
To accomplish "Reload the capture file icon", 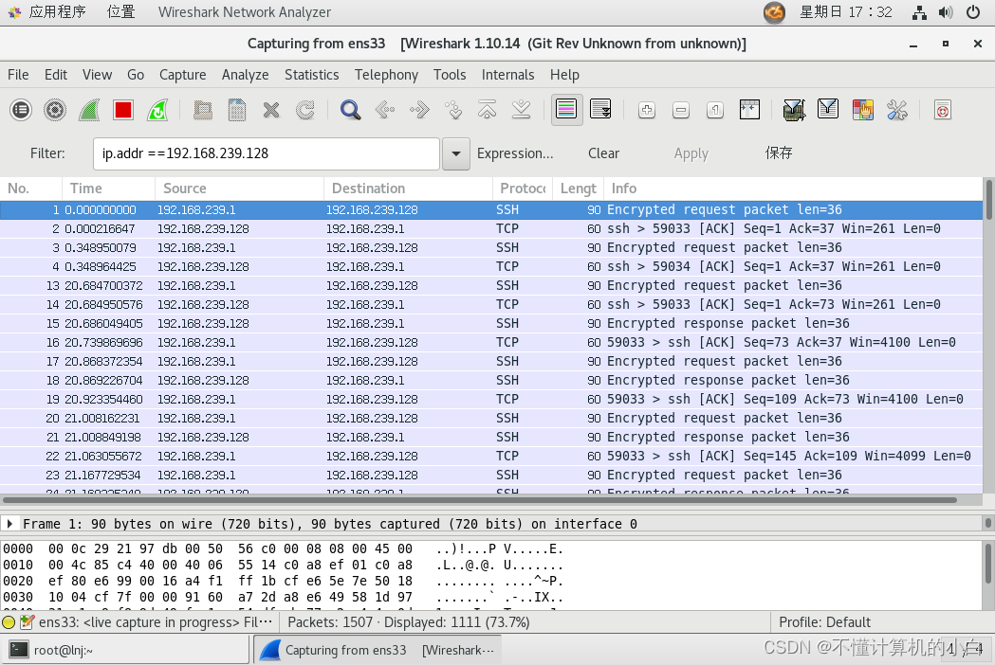I will point(305,110).
